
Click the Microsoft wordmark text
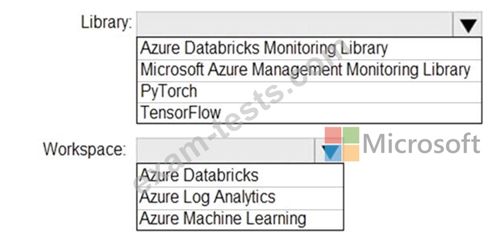[x=422, y=144]
